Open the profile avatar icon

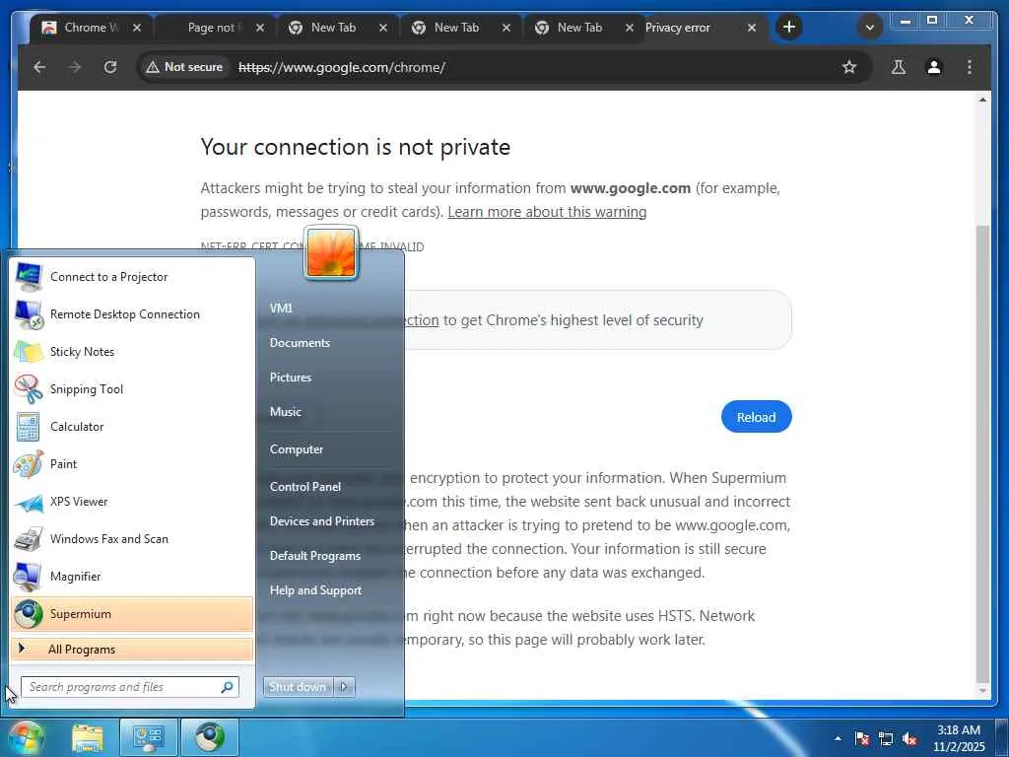pos(934,67)
